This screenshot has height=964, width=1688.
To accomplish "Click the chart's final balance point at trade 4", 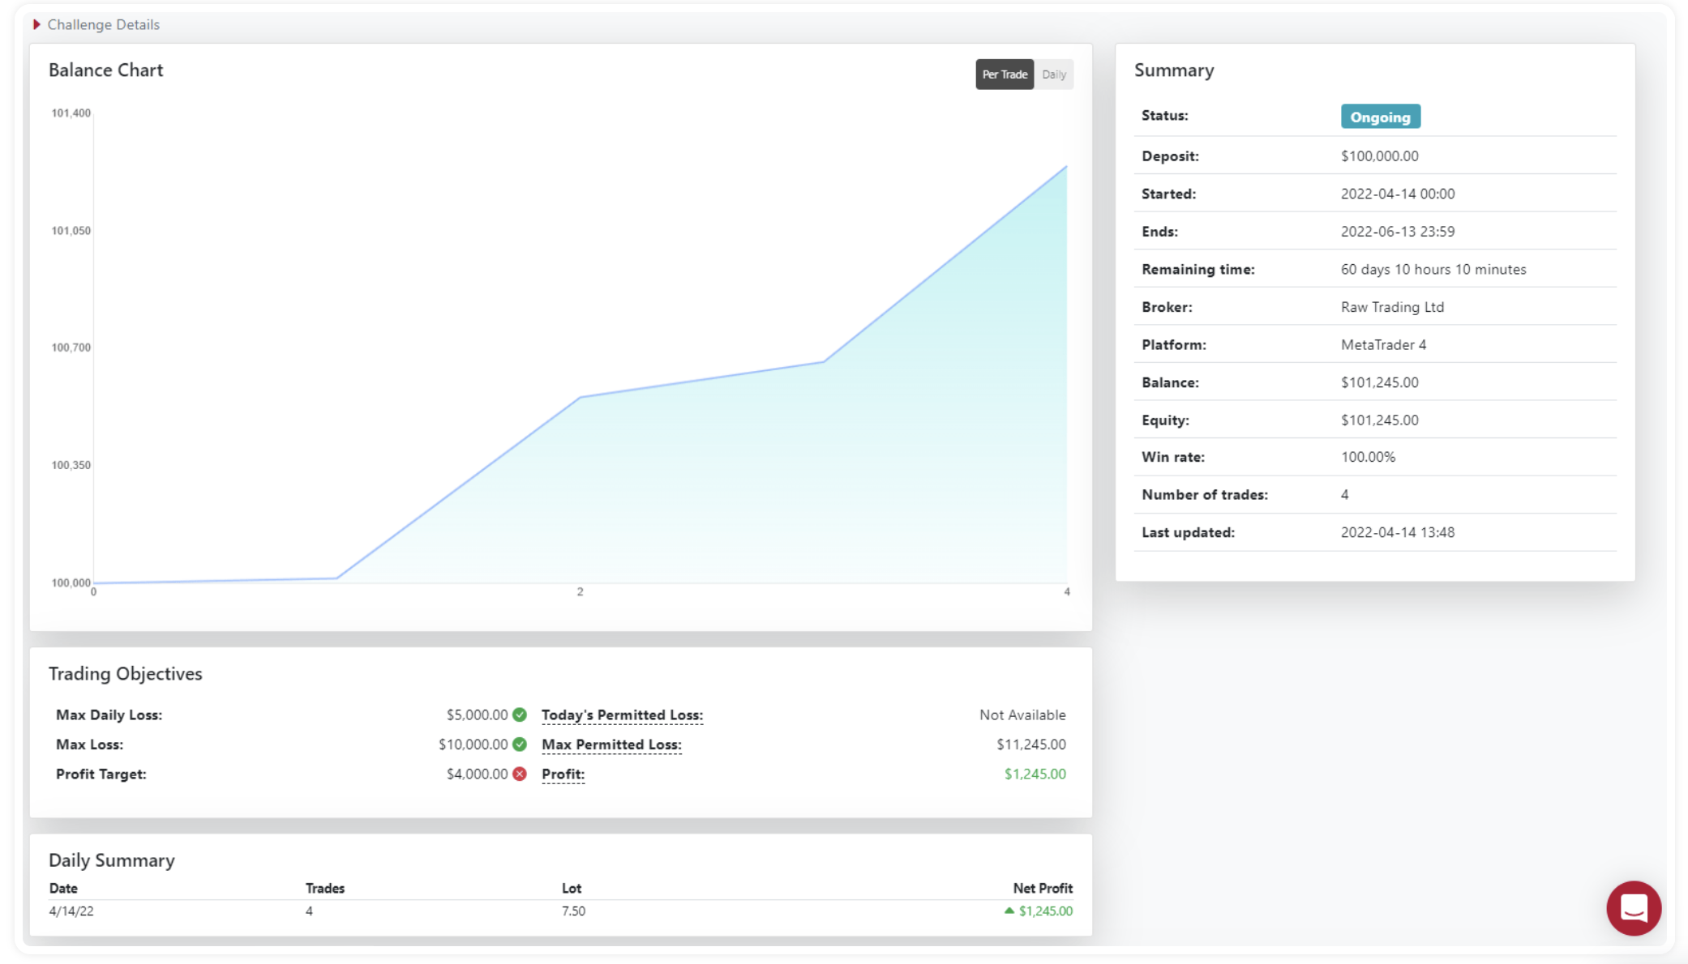I will 1066,167.
